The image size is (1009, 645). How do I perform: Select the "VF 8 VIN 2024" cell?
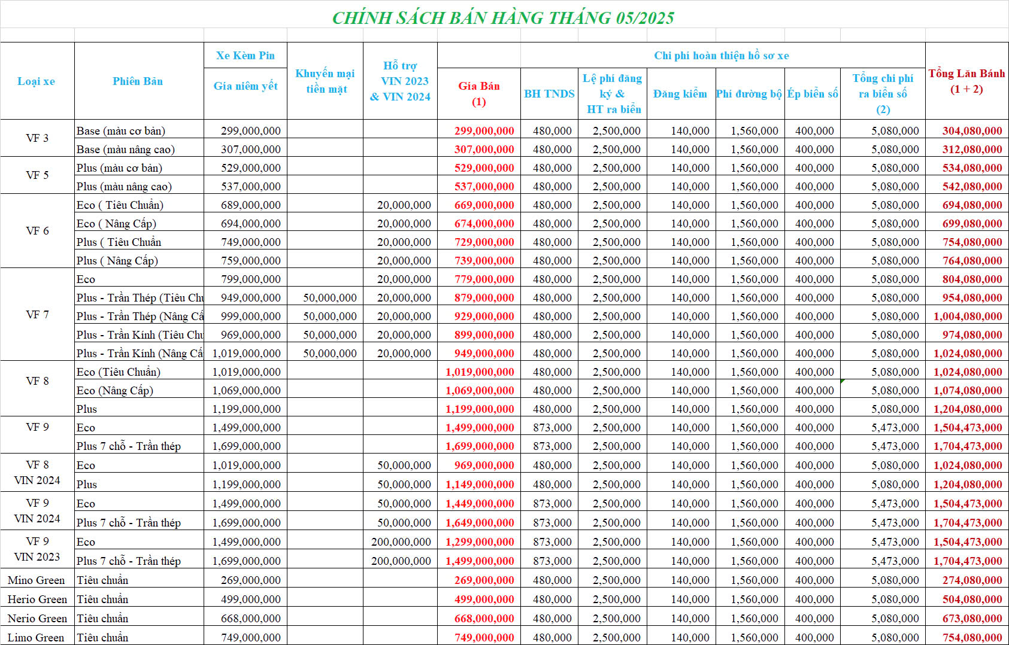(x=37, y=473)
